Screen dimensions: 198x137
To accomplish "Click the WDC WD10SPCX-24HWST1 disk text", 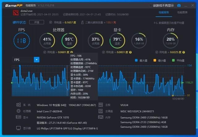I will coord(137,111).
